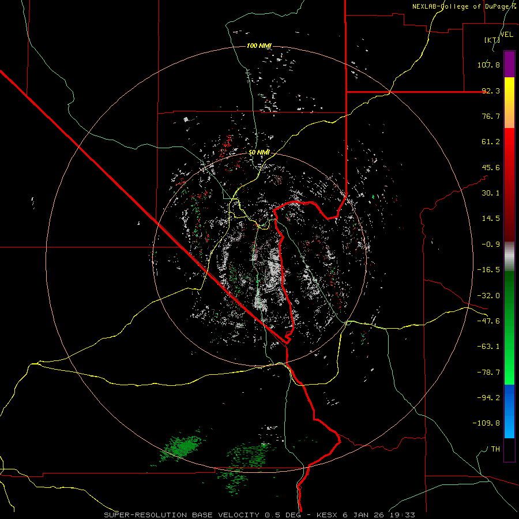Click the 50 NMI range ring label
The image size is (519, 519).
[x=259, y=153]
